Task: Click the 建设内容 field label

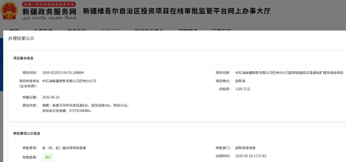Action: [x=30, y=105]
